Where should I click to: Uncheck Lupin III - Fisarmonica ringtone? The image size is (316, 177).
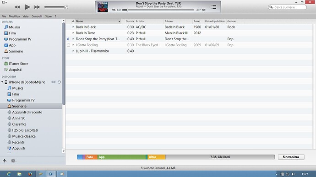[73, 51]
